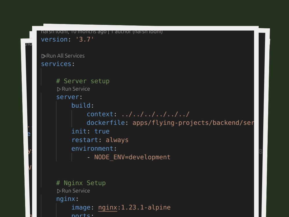The width and height of the screenshot is (289, 217).
Task: Click the always value
Action: point(117,140)
